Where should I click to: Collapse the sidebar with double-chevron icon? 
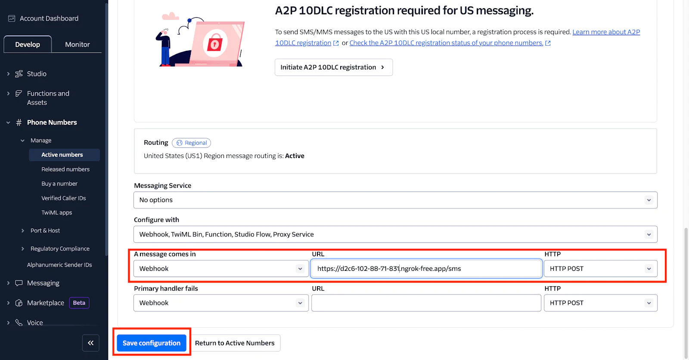(x=91, y=343)
